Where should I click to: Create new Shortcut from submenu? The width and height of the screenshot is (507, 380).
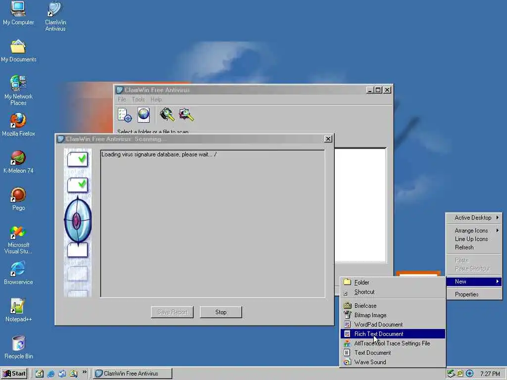pyautogui.click(x=393, y=292)
